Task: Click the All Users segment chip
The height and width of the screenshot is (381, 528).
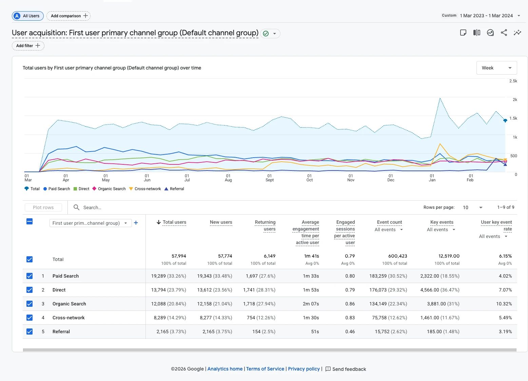Action: [x=28, y=16]
